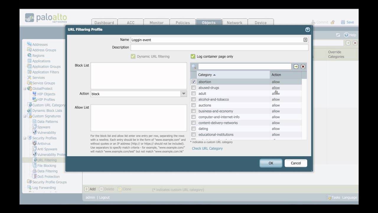The image size is (378, 213).
Task: Click into the Description field
Action: coord(219,47)
